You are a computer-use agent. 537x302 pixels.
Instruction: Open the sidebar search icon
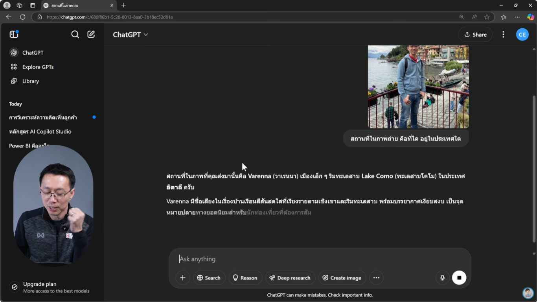[x=75, y=34]
